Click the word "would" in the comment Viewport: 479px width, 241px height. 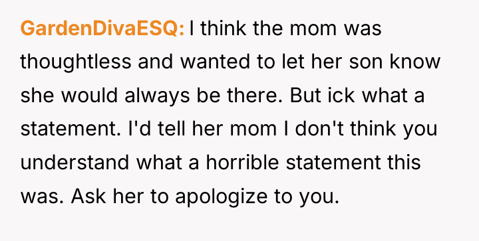tap(90, 96)
